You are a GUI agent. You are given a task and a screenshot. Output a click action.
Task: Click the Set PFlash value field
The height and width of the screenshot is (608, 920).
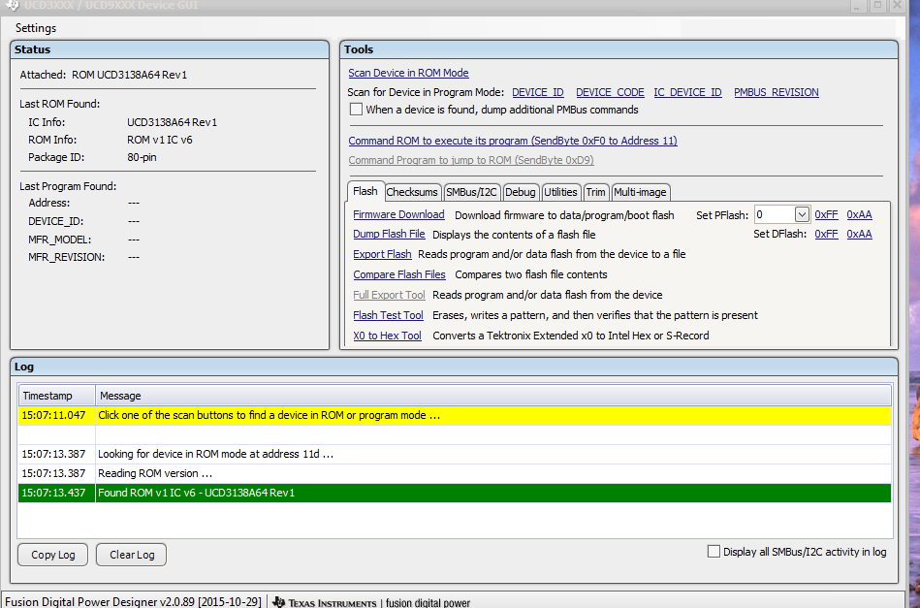[x=775, y=215]
